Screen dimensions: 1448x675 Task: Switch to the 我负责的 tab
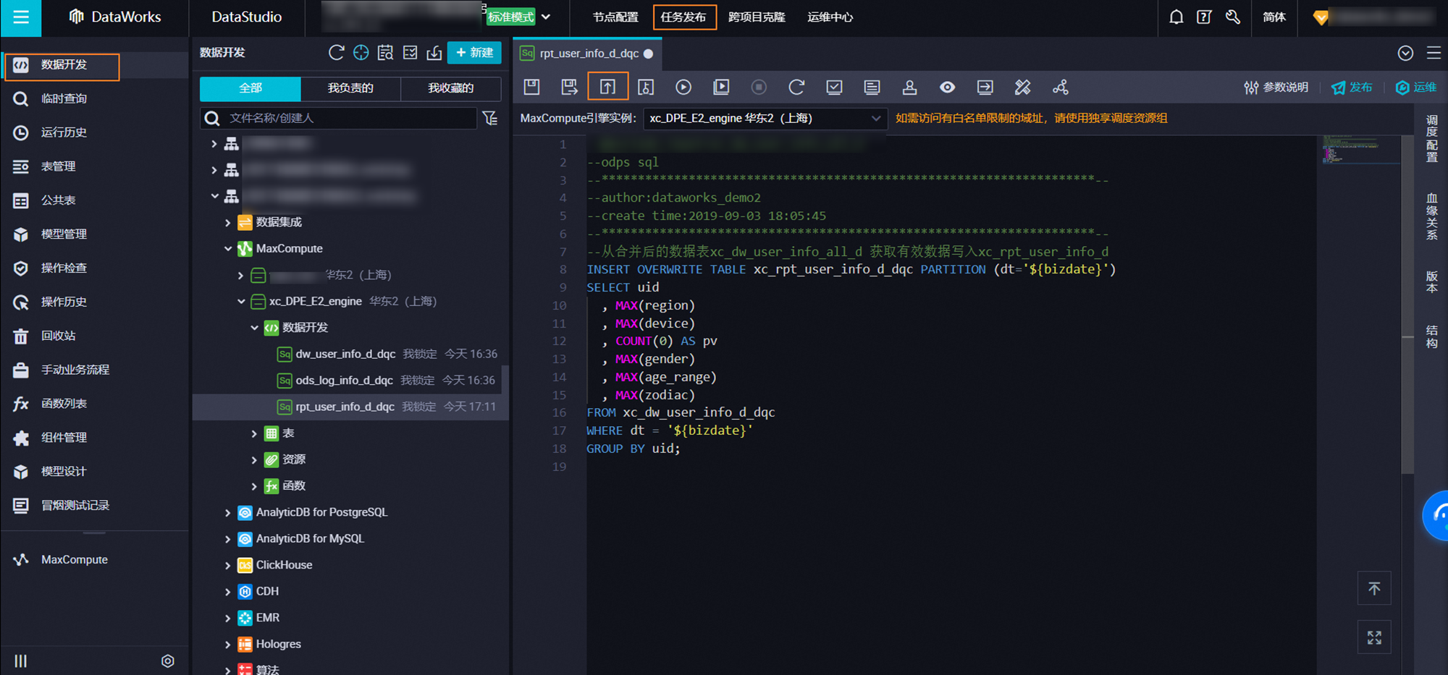(x=350, y=88)
